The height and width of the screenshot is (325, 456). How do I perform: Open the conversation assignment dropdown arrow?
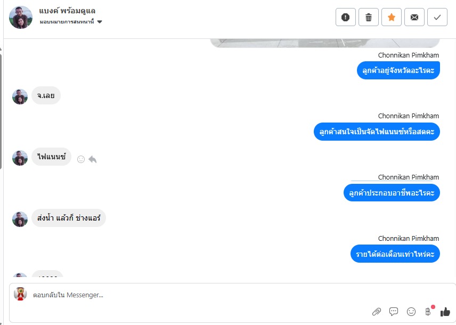[100, 22]
